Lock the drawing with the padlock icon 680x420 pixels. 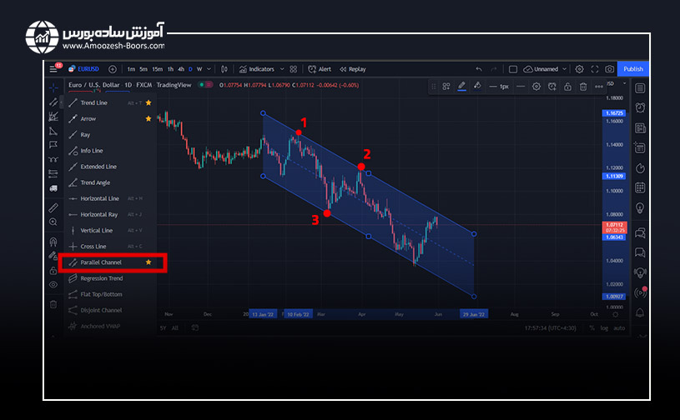(567, 86)
